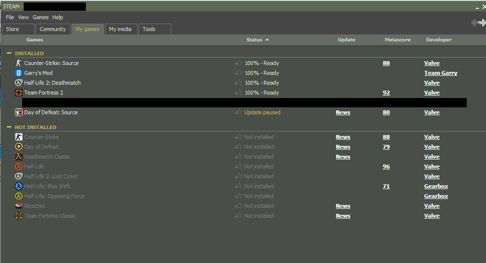This screenshot has height=263, width=486.
Task: Open Metascore 79 for Day of Defeat
Action: click(386, 147)
